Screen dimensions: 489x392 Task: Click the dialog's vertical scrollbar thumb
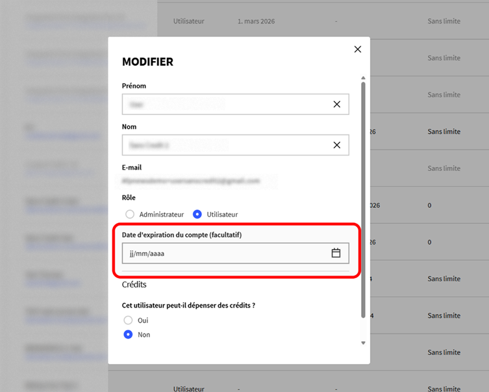(363, 195)
